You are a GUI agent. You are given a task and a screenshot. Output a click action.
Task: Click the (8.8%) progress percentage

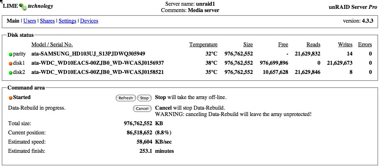(x=164, y=133)
